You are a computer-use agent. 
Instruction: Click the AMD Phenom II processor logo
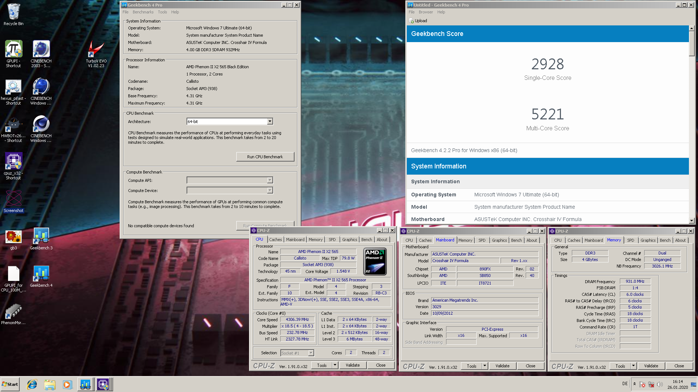[x=375, y=261]
